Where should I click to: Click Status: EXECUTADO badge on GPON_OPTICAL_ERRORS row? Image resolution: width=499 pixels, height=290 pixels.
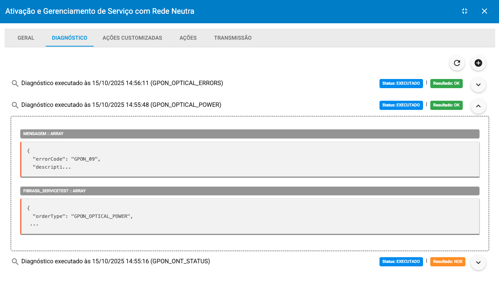pyautogui.click(x=401, y=84)
